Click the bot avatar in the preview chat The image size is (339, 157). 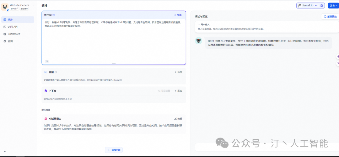[198, 41]
